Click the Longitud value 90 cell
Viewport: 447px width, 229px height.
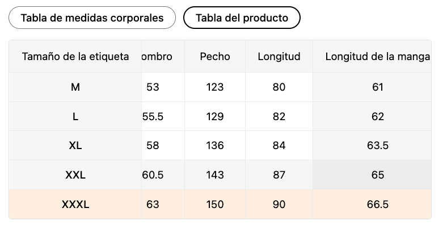279,205
